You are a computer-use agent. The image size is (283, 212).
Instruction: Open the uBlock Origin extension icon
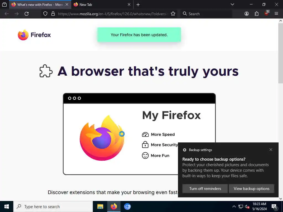(x=267, y=13)
